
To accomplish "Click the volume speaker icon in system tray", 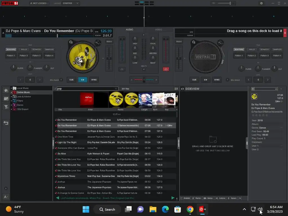I will 260,209.
